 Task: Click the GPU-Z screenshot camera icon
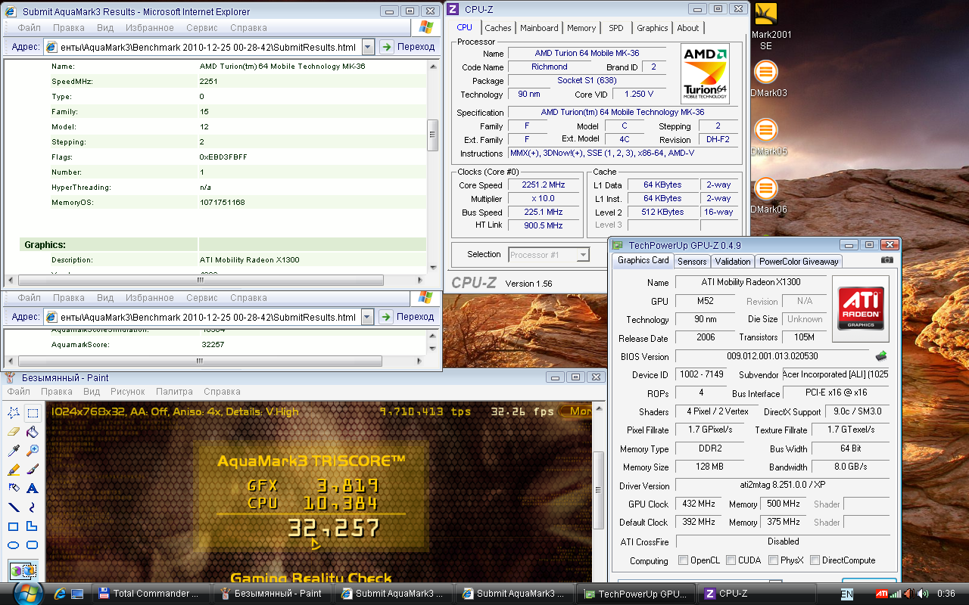pos(887,260)
